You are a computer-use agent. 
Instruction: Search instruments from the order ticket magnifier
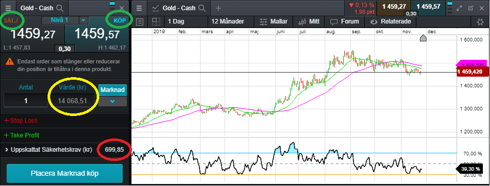[x=60, y=8]
